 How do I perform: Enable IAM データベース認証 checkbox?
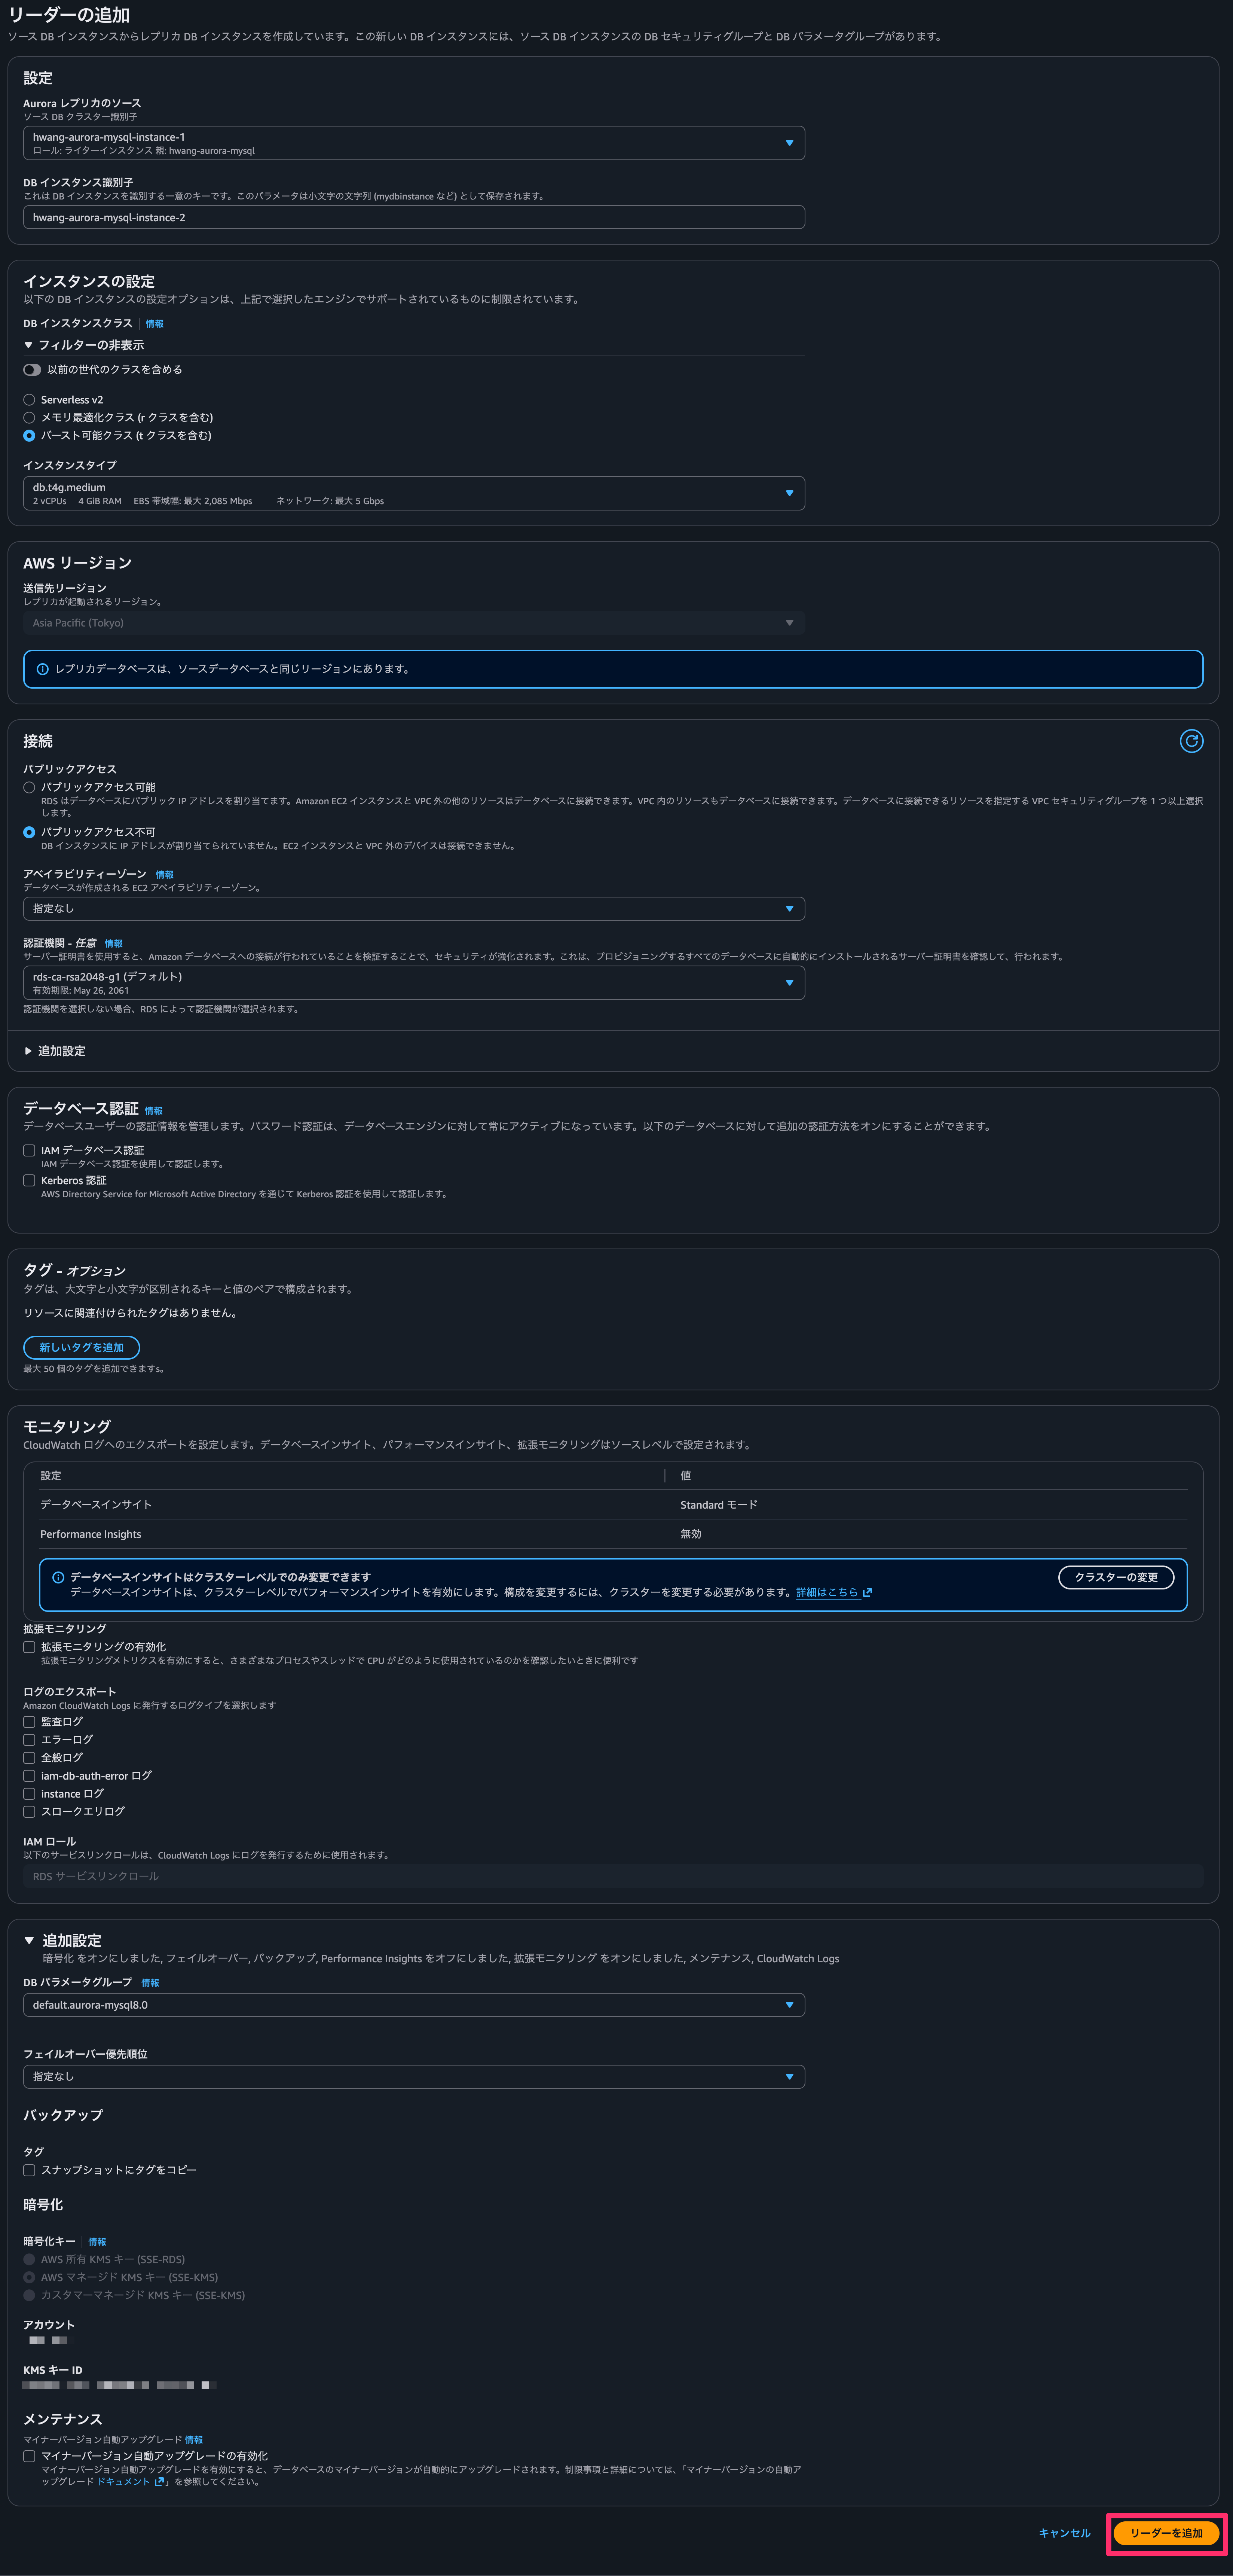click(x=29, y=1150)
